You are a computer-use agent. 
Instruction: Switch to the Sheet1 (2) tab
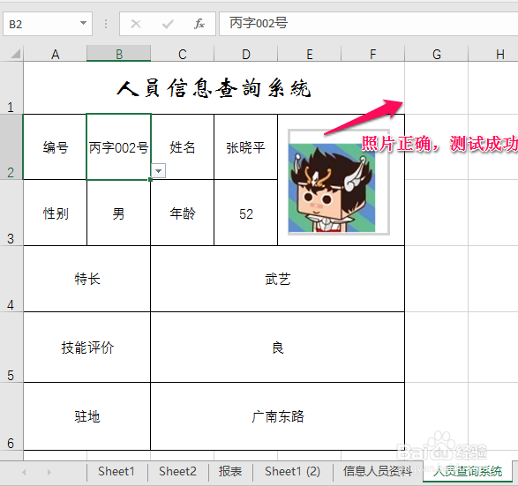293,471
